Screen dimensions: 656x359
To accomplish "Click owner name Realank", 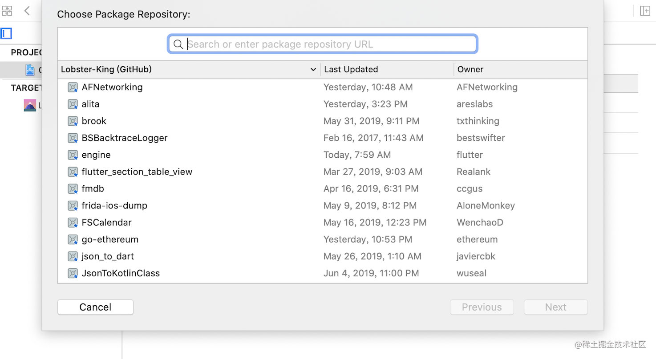I will tap(474, 172).
